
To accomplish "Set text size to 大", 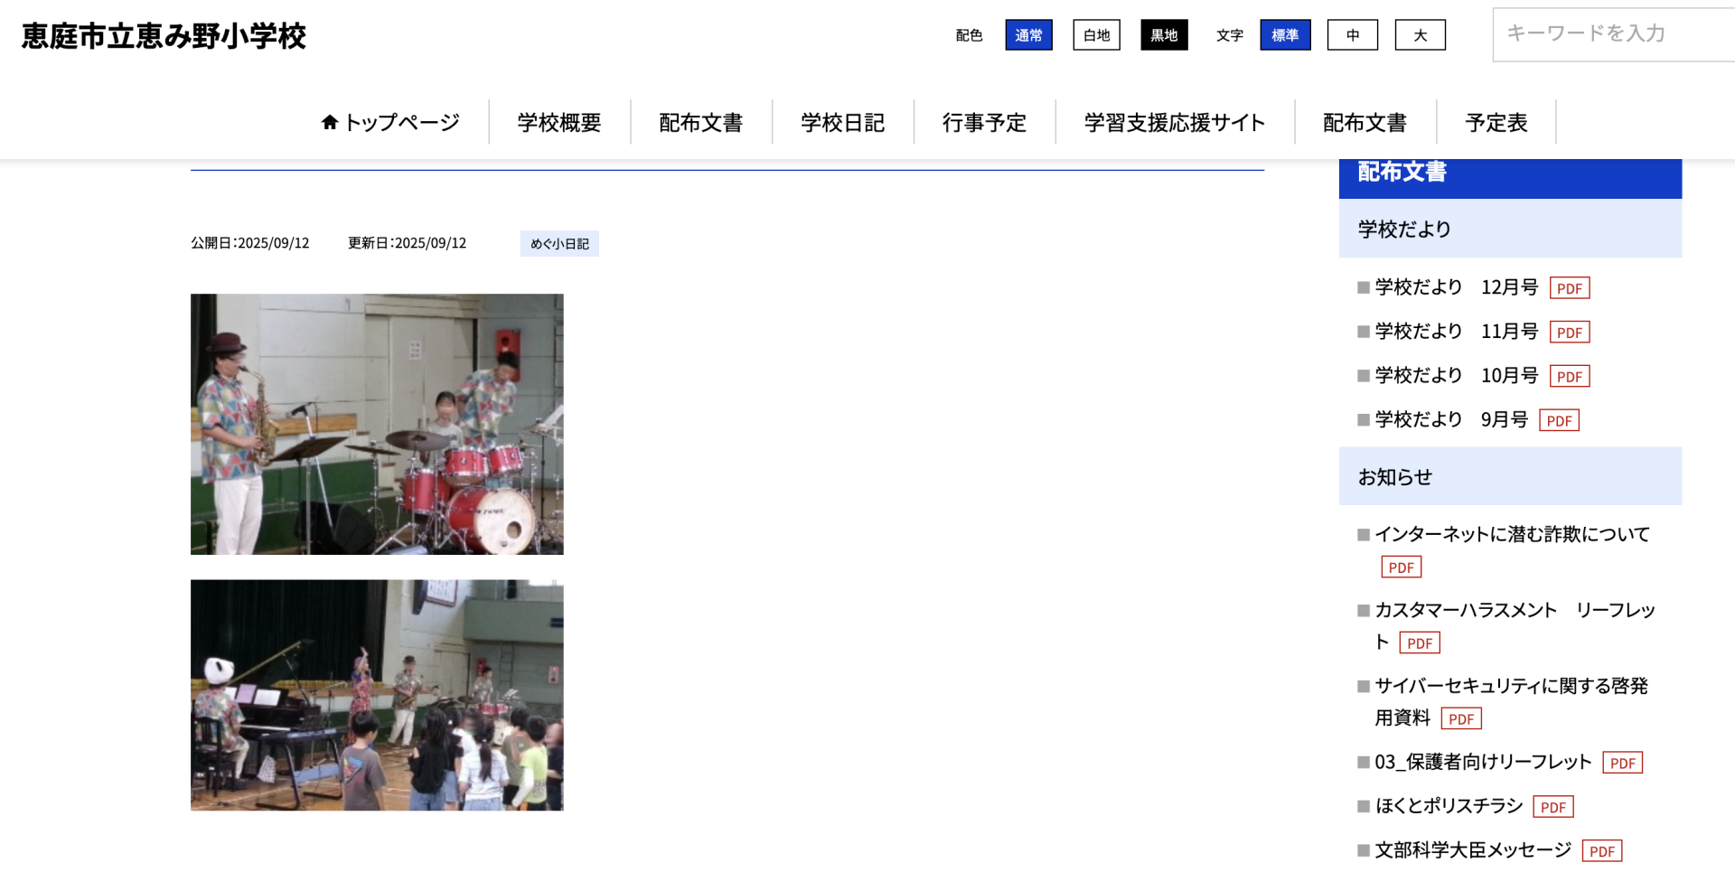I will pyautogui.click(x=1420, y=35).
